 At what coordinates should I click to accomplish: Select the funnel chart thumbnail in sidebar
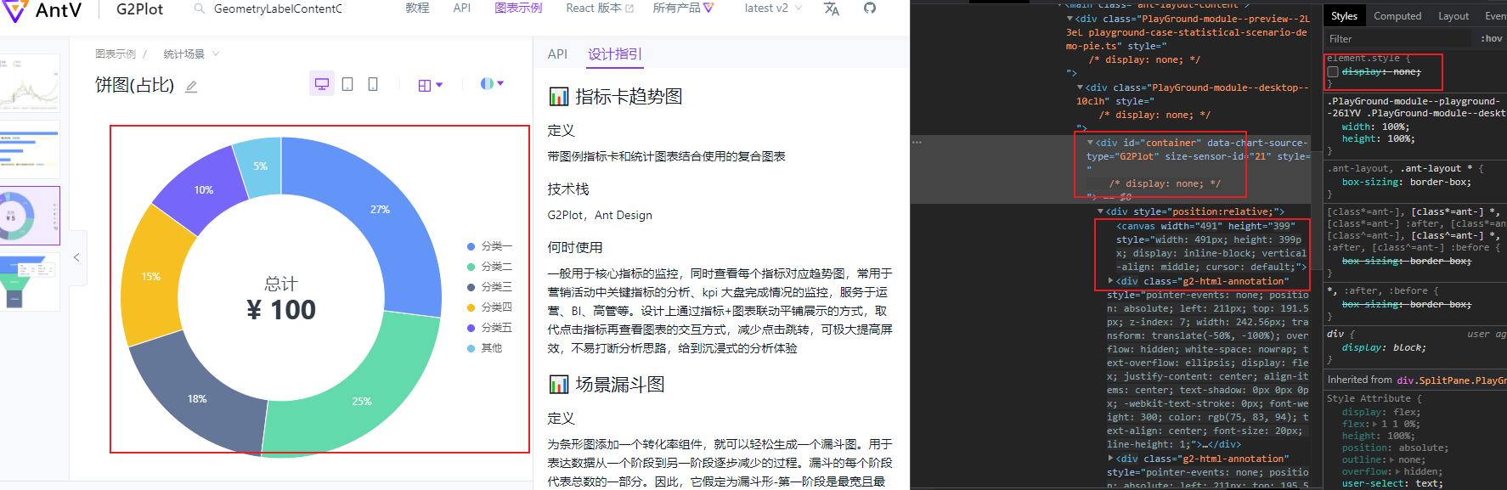pyautogui.click(x=30, y=281)
